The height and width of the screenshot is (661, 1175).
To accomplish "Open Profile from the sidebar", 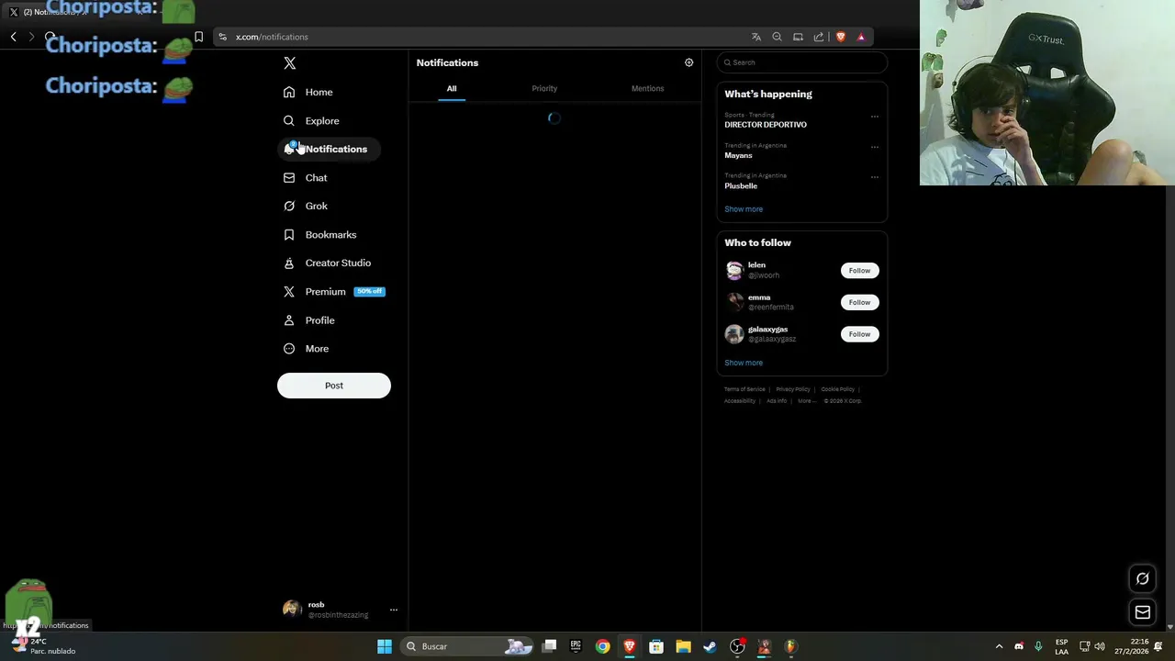I will coord(309,320).
